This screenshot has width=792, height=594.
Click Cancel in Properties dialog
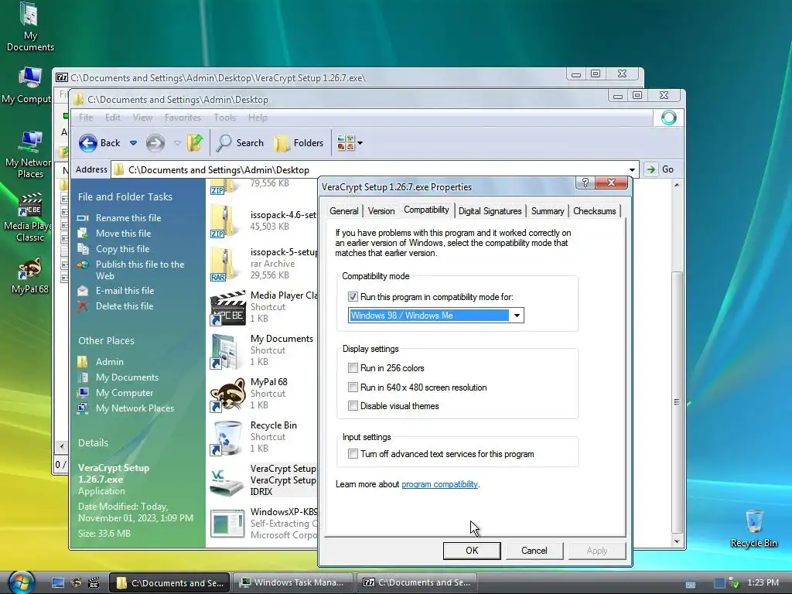[534, 551]
